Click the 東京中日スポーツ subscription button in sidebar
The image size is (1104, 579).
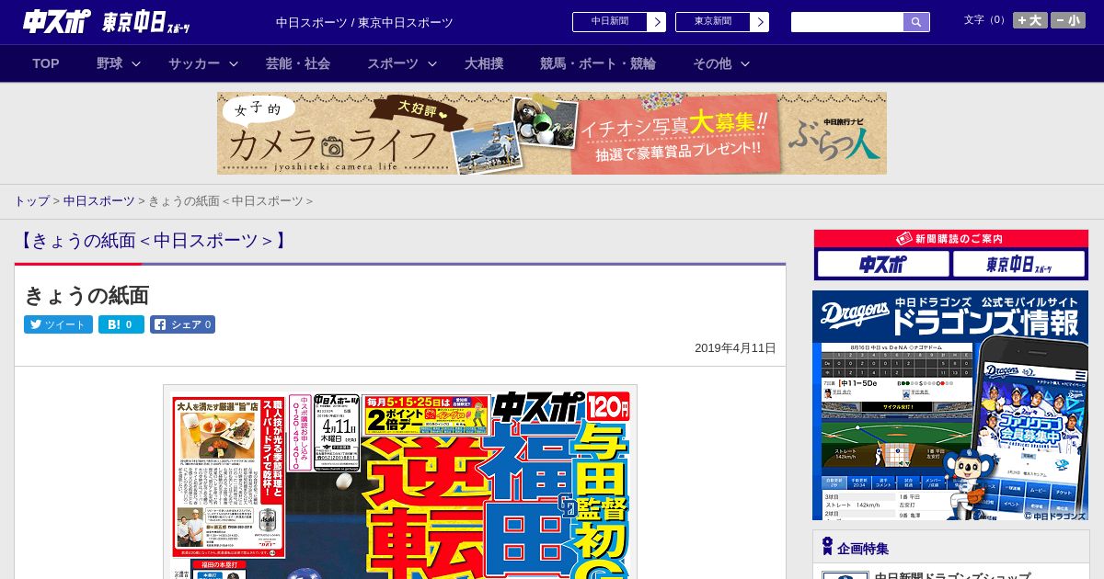pos(1019,265)
